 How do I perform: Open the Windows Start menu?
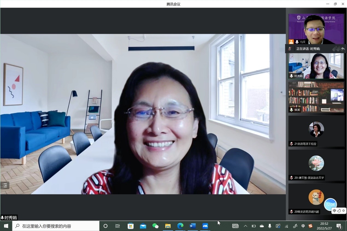pyautogui.click(x=6, y=226)
